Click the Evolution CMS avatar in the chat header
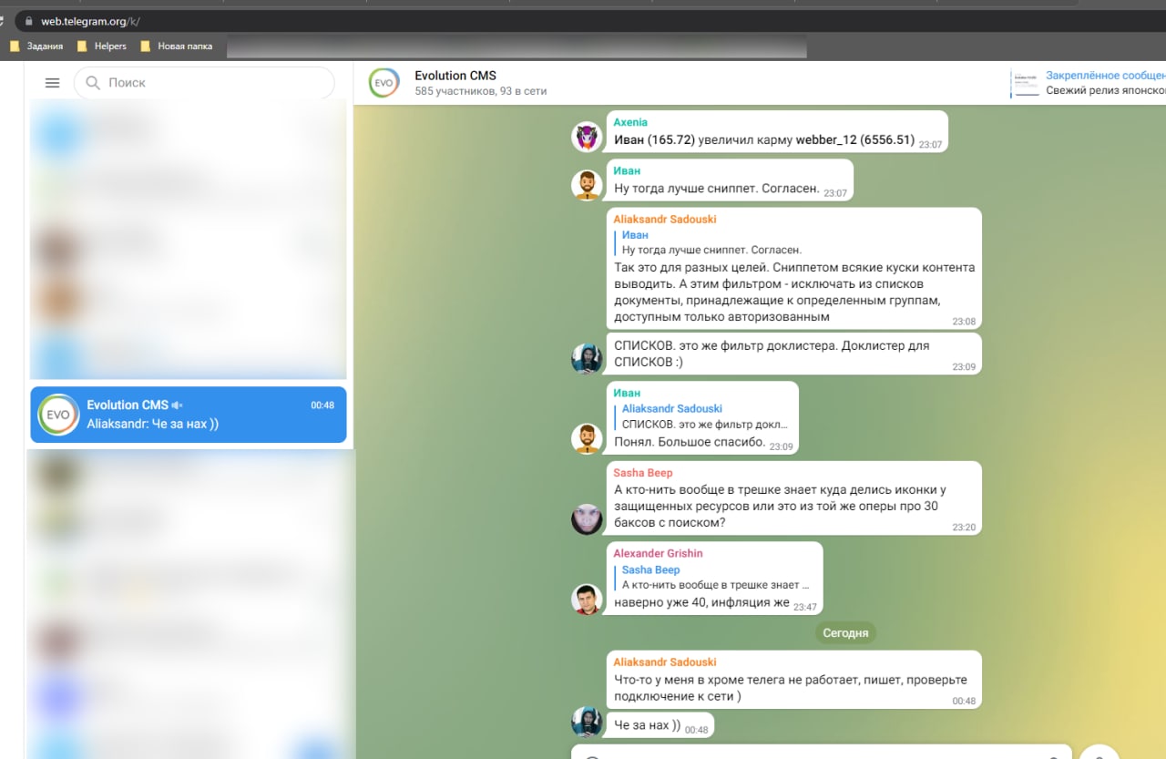This screenshot has width=1166, height=759. pos(384,83)
